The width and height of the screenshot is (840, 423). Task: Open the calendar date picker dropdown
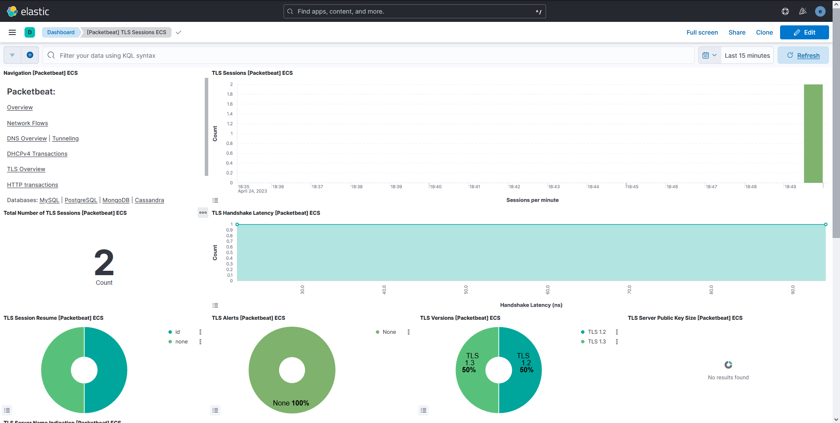click(x=709, y=55)
